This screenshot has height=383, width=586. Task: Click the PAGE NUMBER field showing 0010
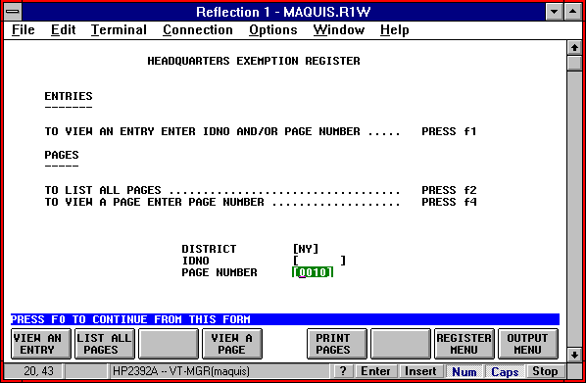(x=313, y=272)
